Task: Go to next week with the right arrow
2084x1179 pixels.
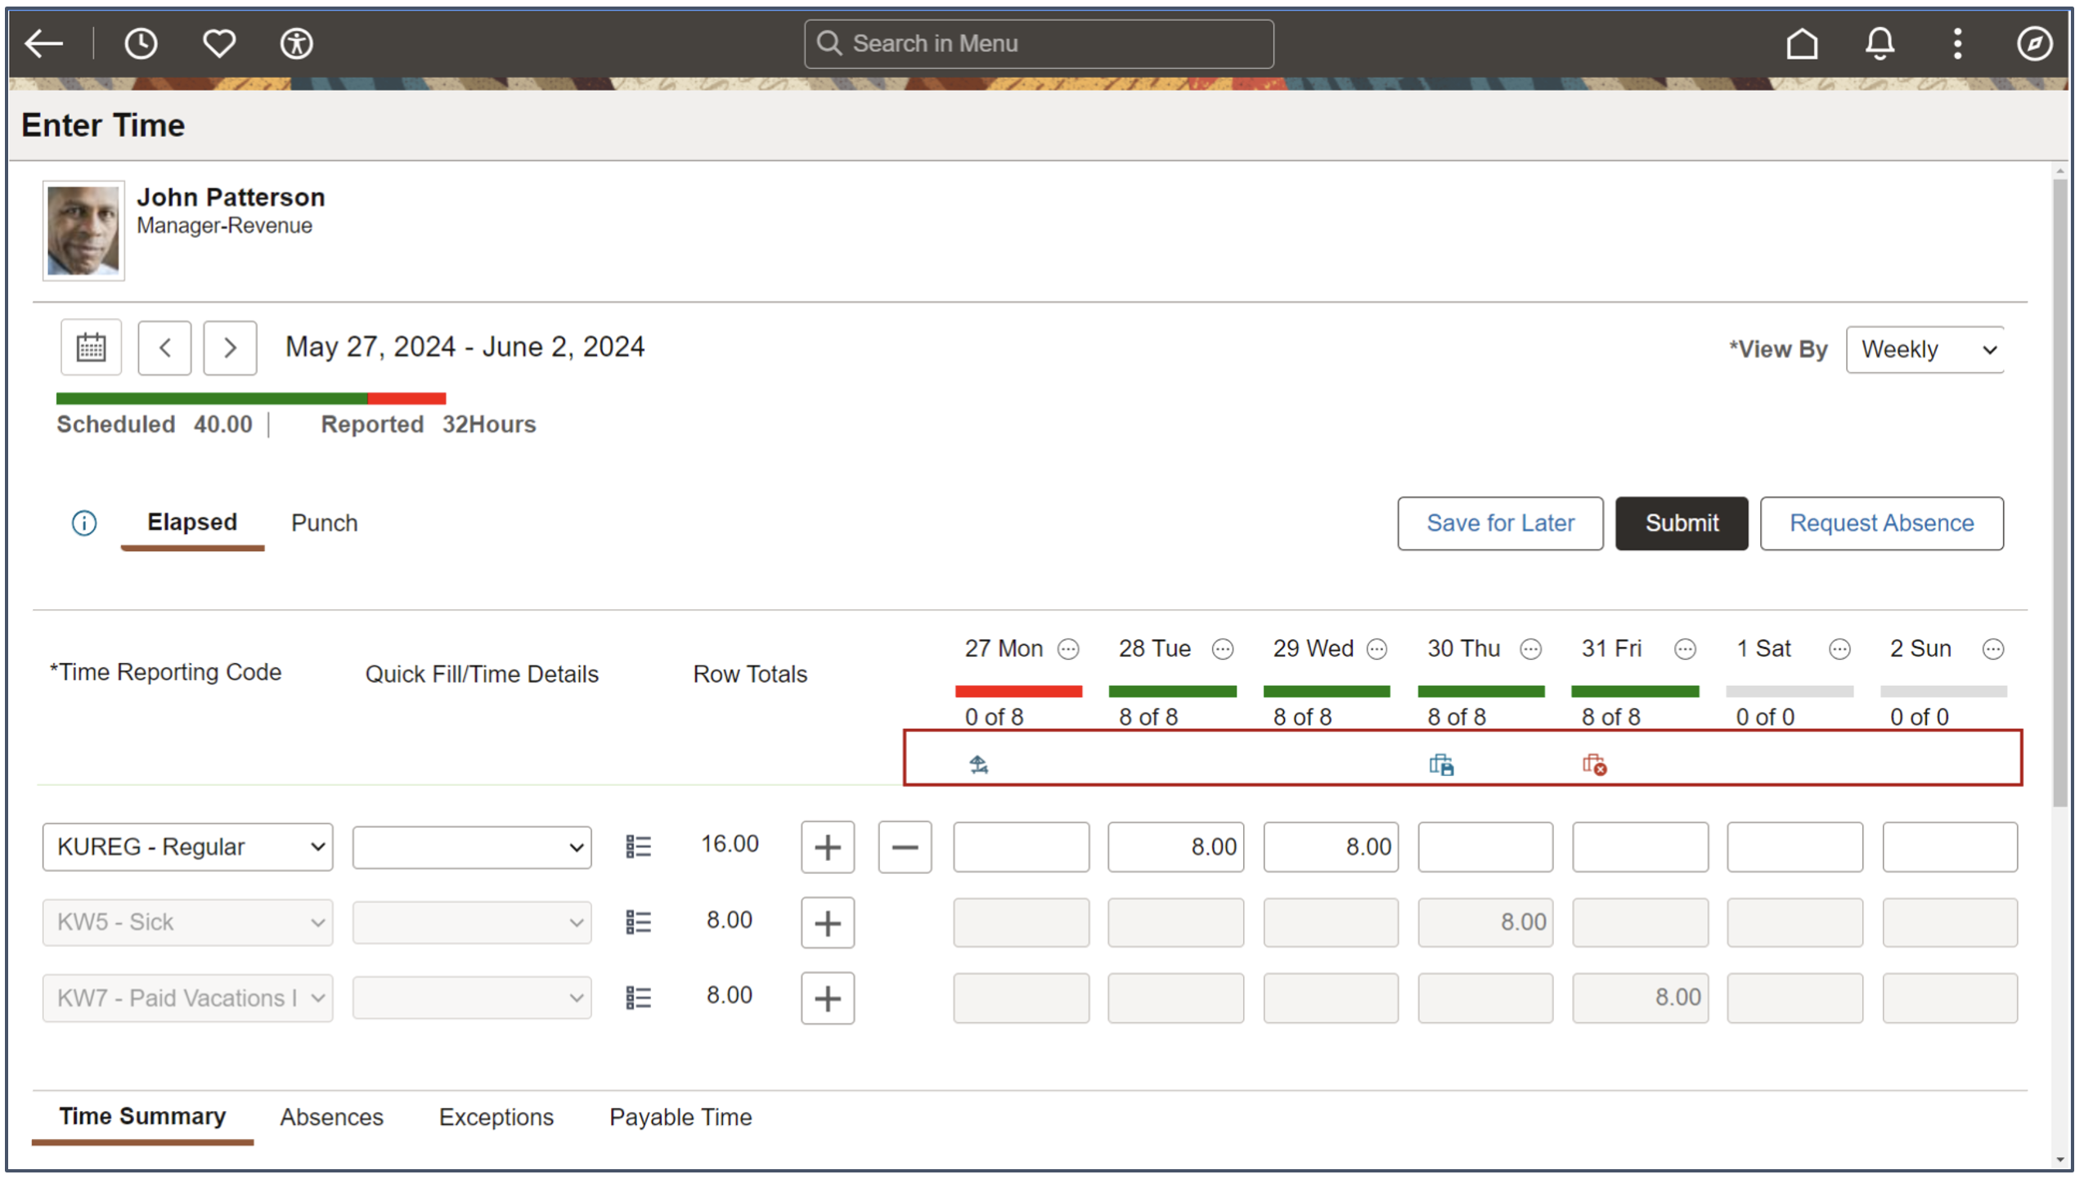Action: (230, 348)
